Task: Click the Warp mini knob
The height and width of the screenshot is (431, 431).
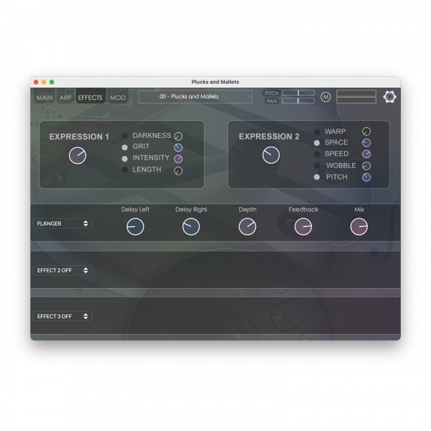Action: coord(366,131)
